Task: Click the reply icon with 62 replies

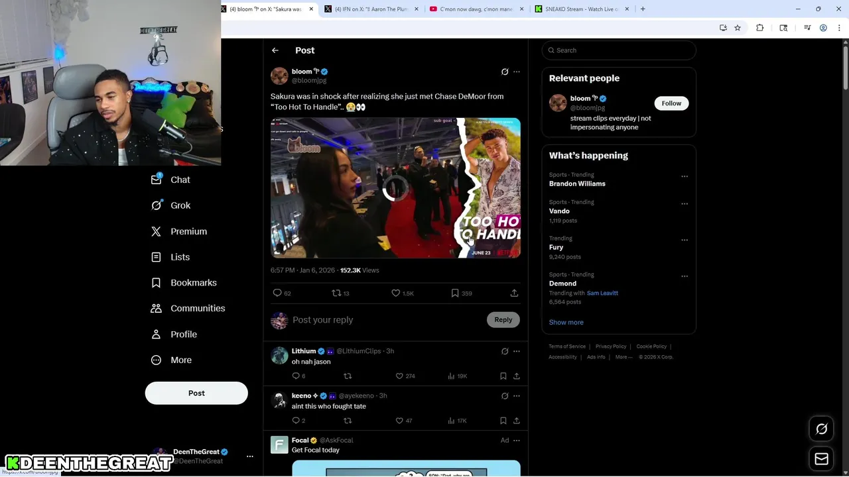Action: 282,293
